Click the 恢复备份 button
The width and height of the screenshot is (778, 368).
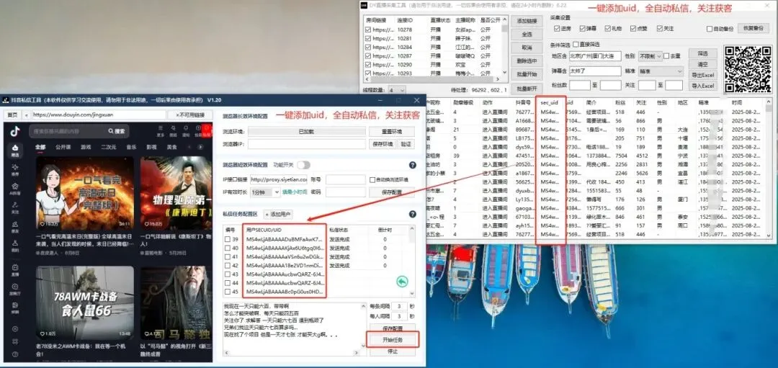pos(754,28)
